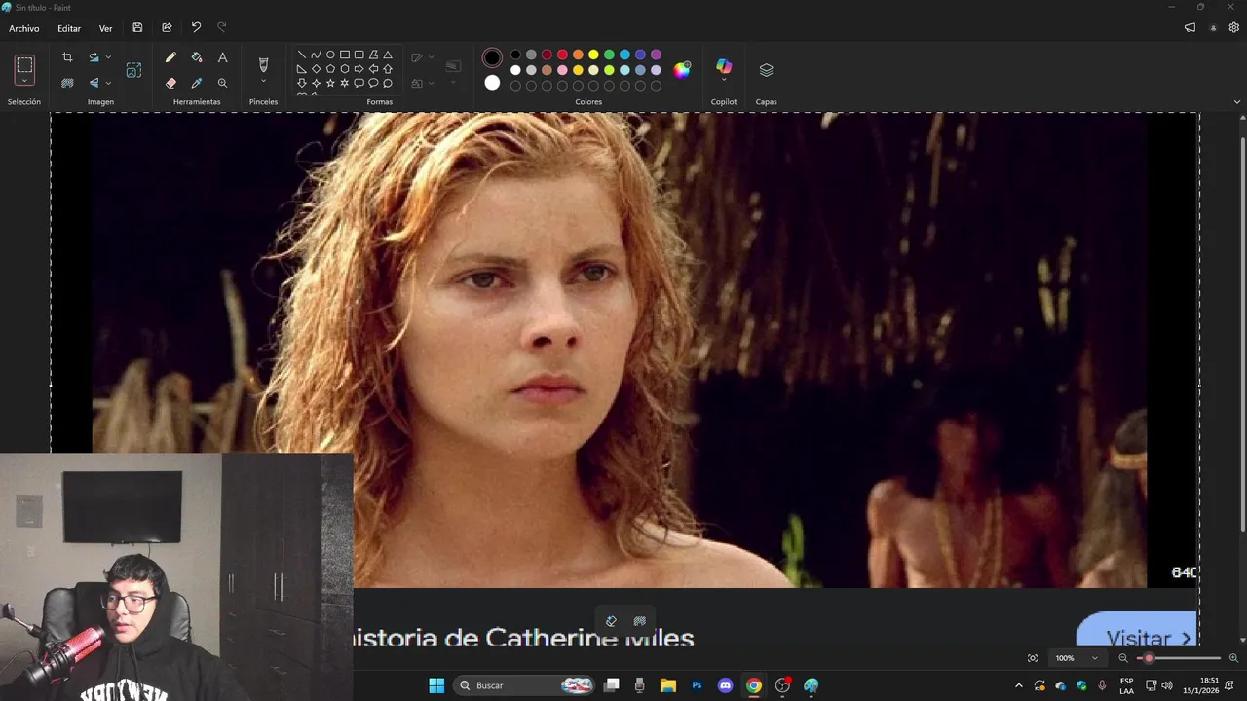Pick the oval shape
The image size is (1247, 701).
[x=330, y=55]
